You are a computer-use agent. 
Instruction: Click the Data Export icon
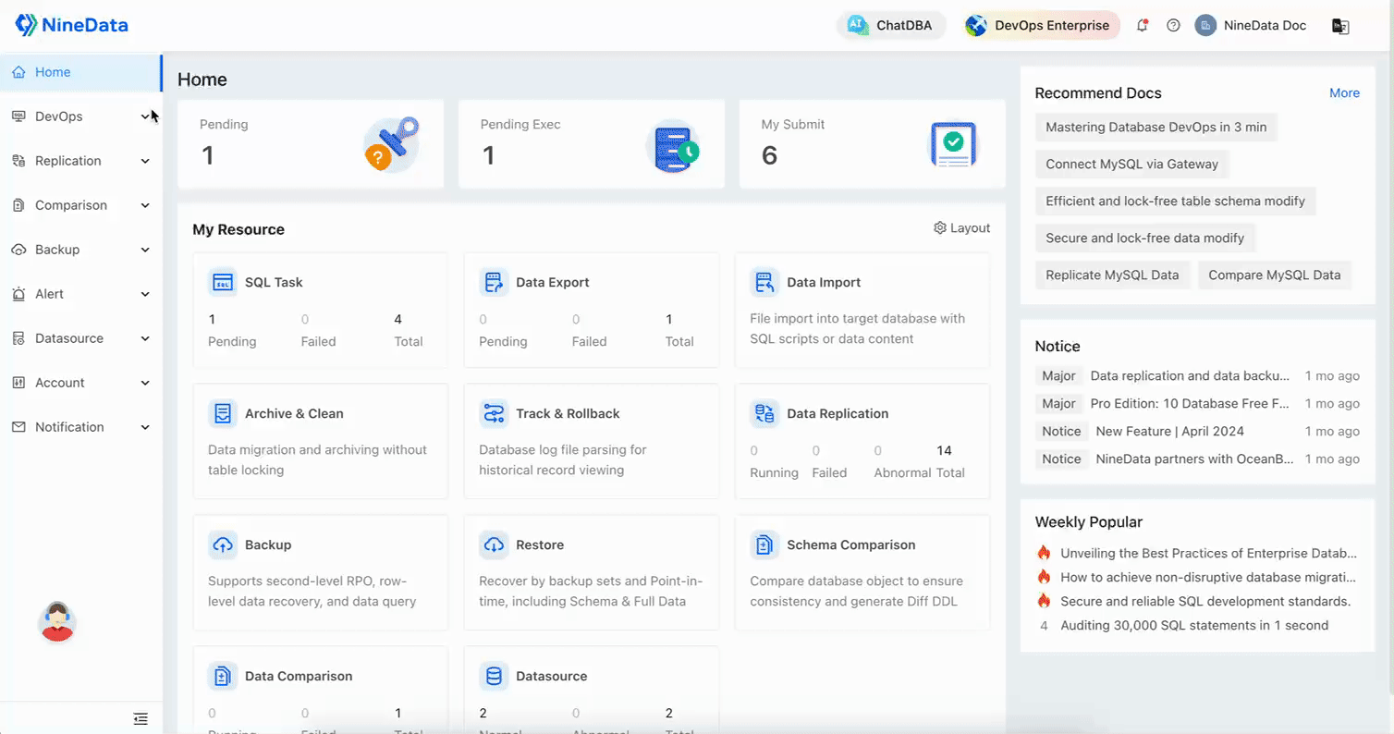click(x=494, y=282)
